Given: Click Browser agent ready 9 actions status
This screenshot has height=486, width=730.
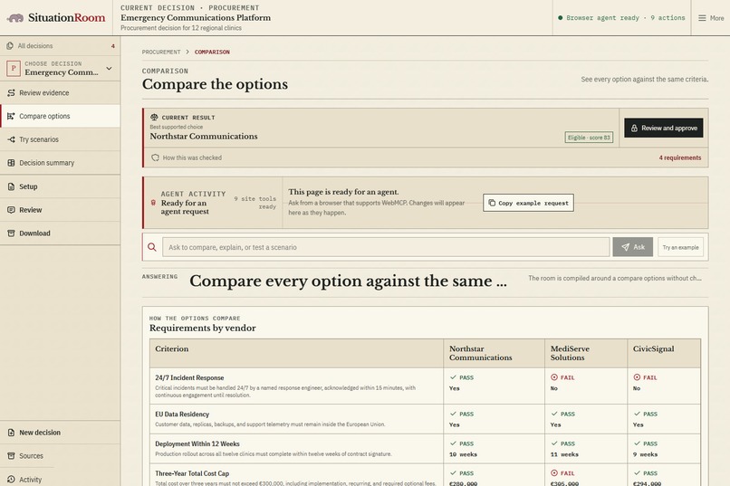Looking at the screenshot, I should (x=621, y=18).
